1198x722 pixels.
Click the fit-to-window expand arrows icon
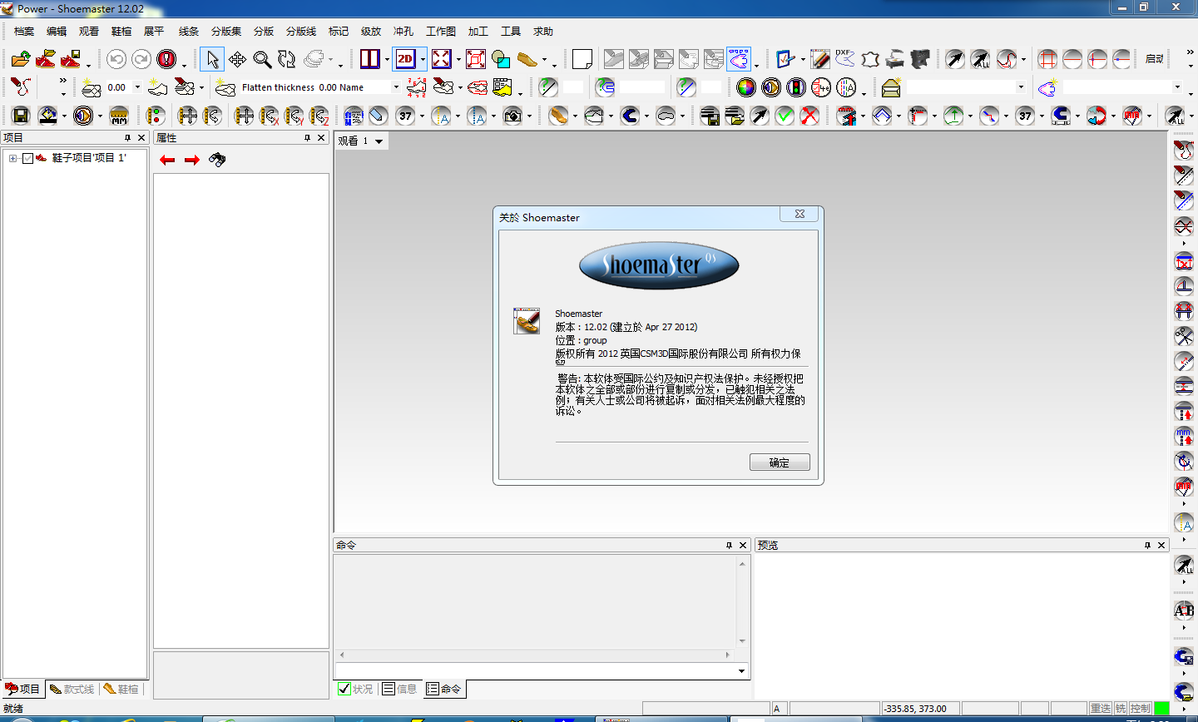click(x=441, y=59)
